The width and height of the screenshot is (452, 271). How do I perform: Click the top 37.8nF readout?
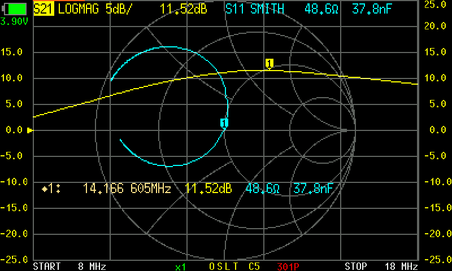point(372,9)
